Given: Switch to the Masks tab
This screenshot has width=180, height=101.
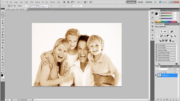Looking at the screenshot, I should pyautogui.click(x=167, y=24).
